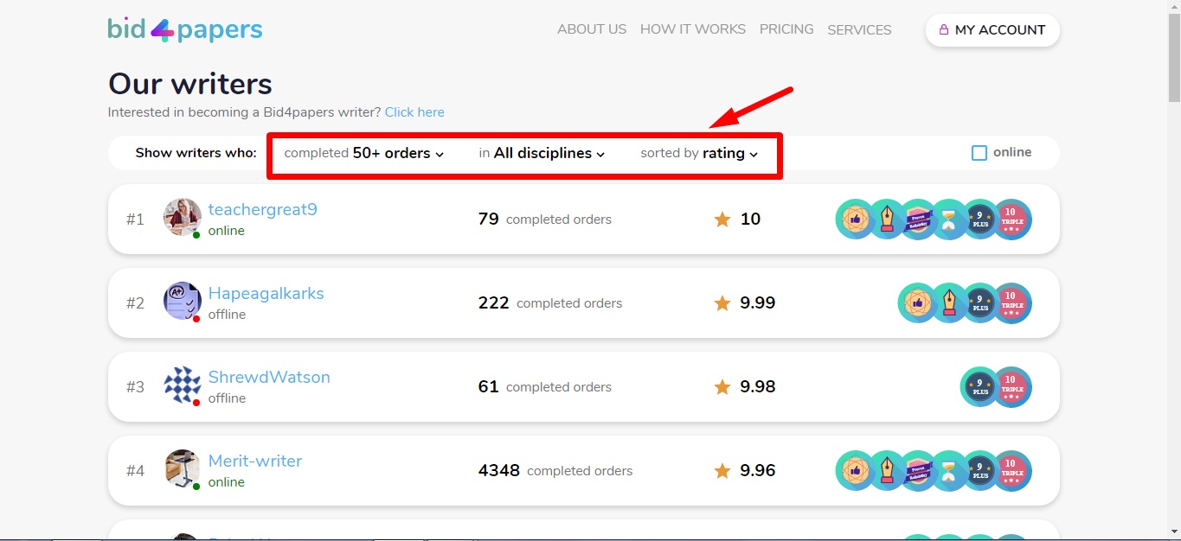The image size is (1181, 541).
Task: Click Merit-writer's hourglass badge
Action: (x=949, y=471)
